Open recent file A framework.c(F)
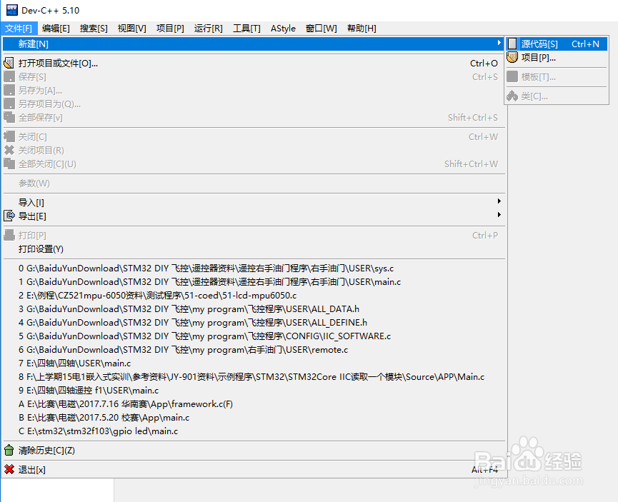The width and height of the screenshot is (618, 502). tap(253, 404)
